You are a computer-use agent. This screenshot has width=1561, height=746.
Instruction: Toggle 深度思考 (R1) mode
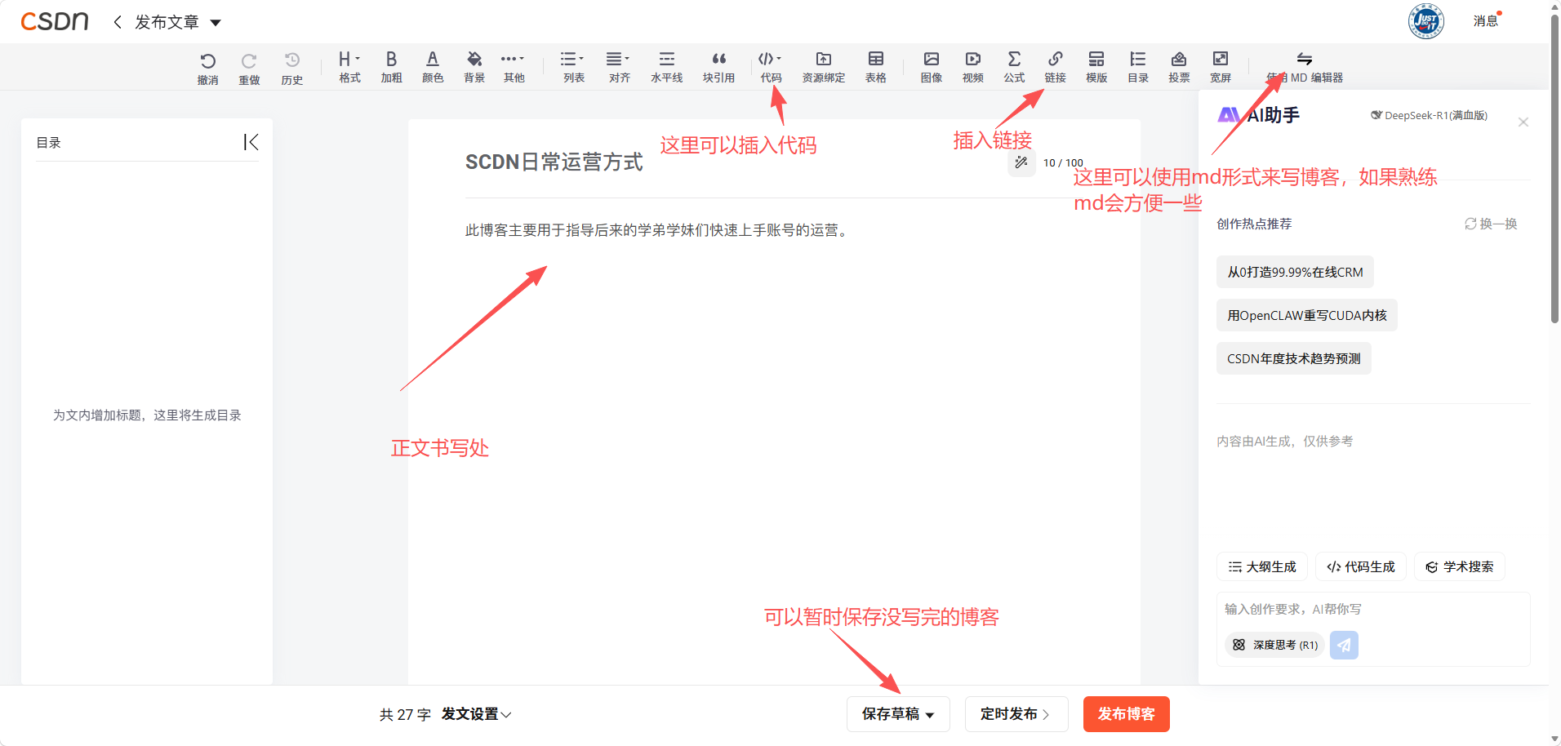[x=1274, y=645]
